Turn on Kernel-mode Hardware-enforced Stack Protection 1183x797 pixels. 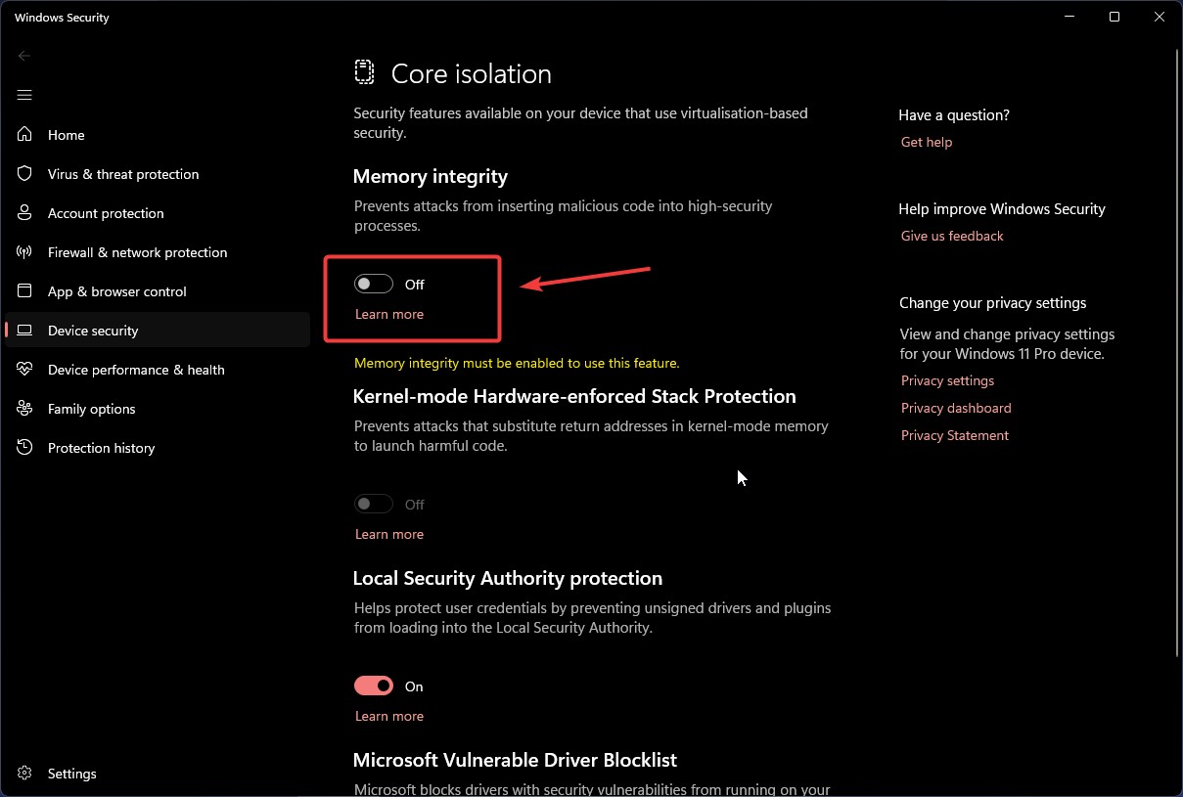pyautogui.click(x=373, y=503)
